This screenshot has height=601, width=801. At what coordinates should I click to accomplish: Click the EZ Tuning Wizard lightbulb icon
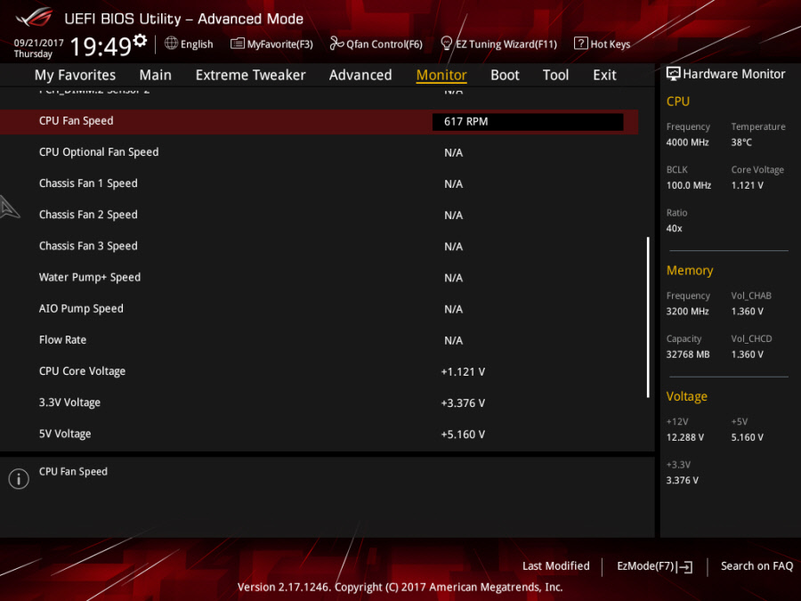(x=446, y=44)
